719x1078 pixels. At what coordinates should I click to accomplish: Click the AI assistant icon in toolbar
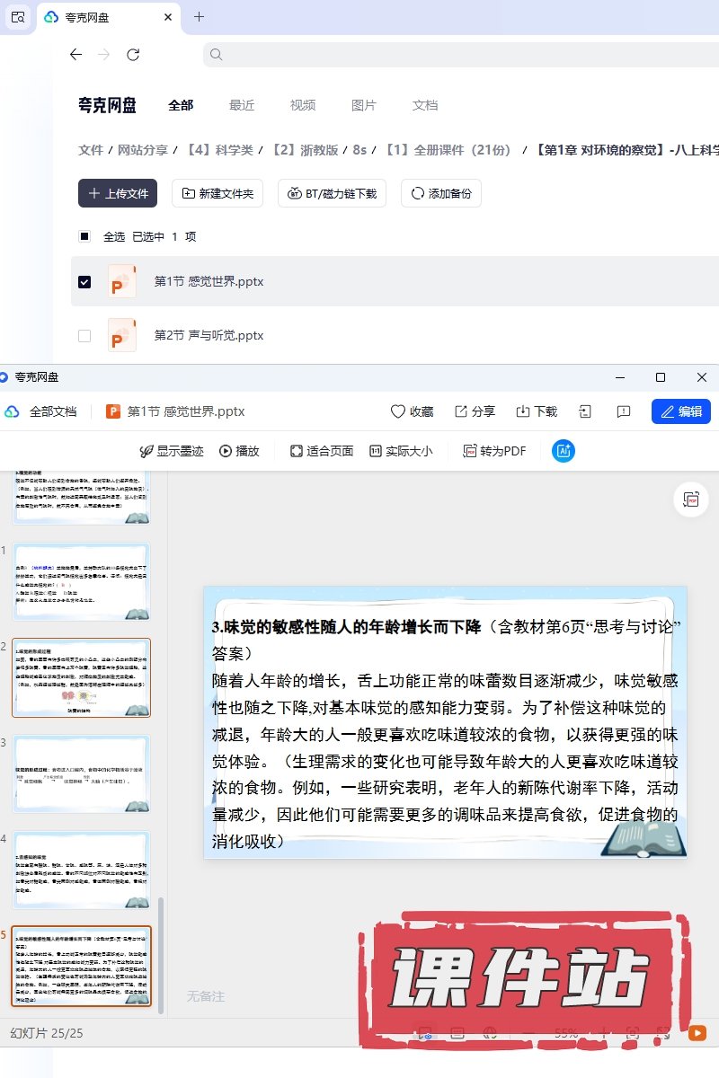pyautogui.click(x=564, y=451)
